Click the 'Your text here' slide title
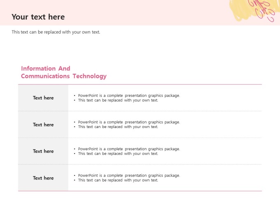 tap(38, 17)
